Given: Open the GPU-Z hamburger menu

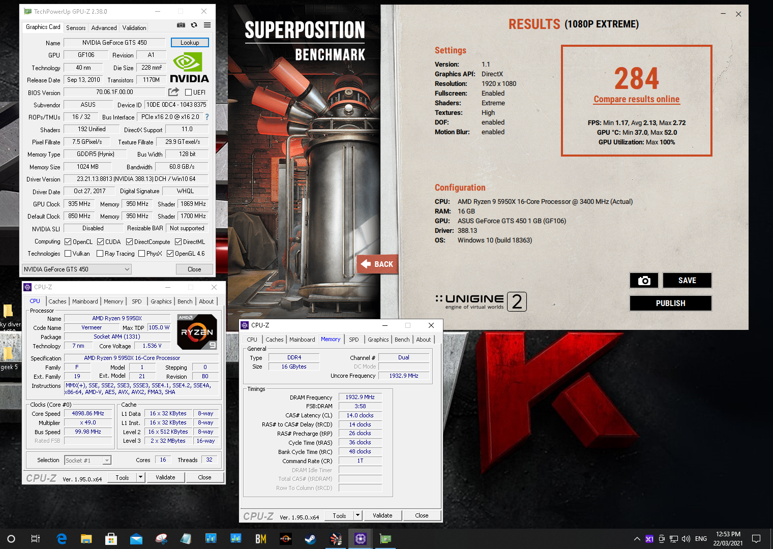Looking at the screenshot, I should 207,25.
